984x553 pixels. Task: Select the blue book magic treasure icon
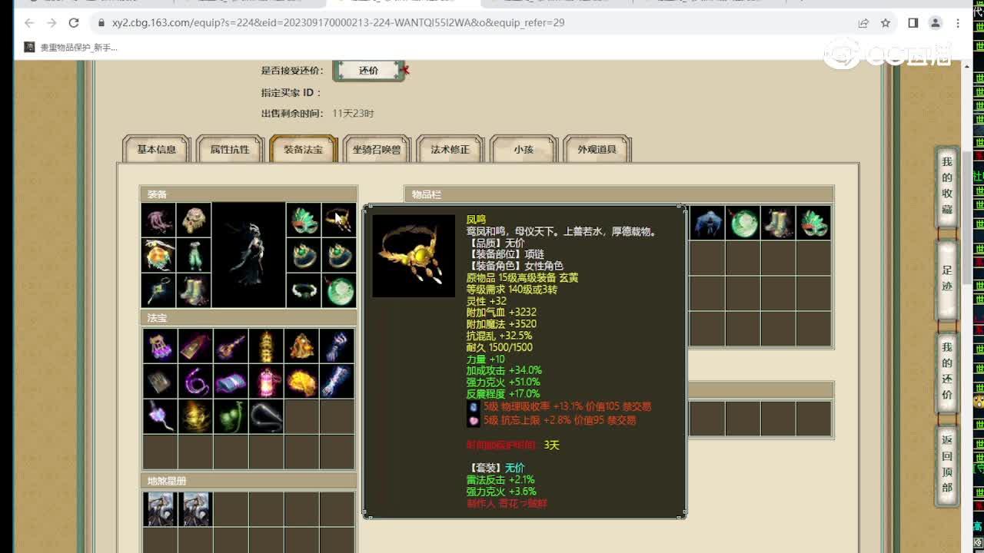(231, 382)
